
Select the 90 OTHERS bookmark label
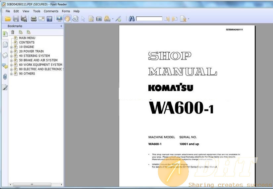click(27, 74)
